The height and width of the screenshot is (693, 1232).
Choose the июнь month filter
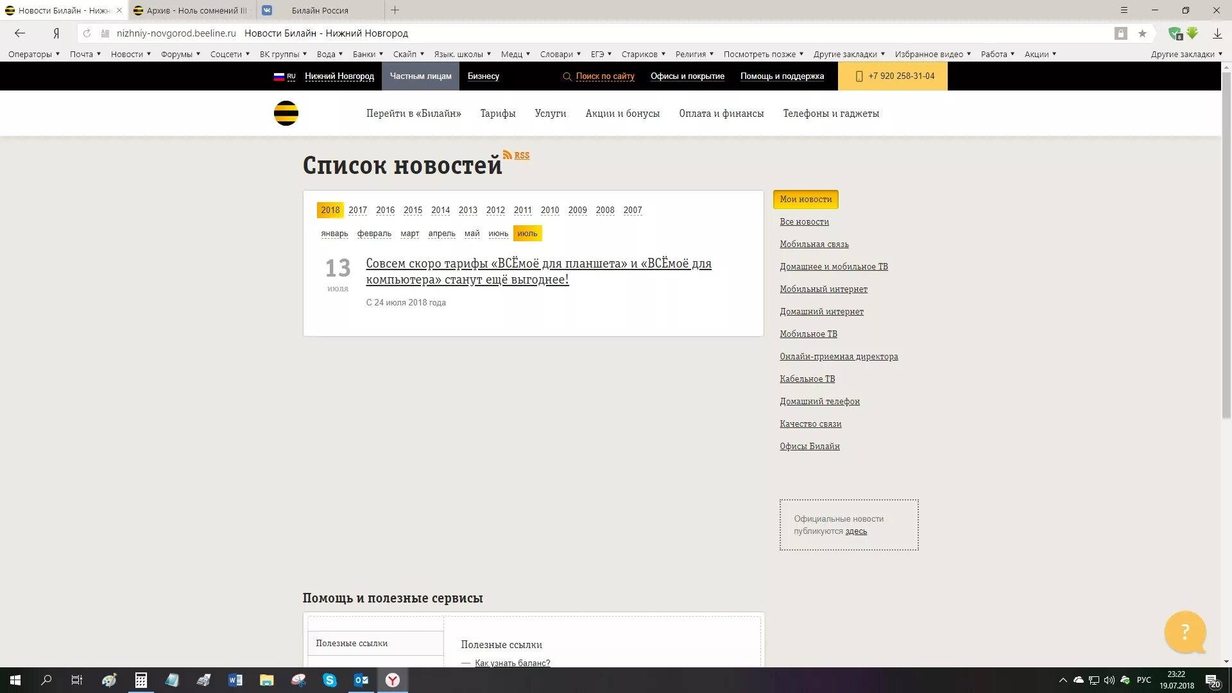pos(498,234)
